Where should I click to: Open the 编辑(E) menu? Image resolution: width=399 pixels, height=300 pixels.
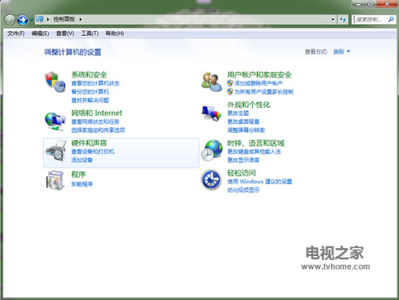[x=41, y=34]
